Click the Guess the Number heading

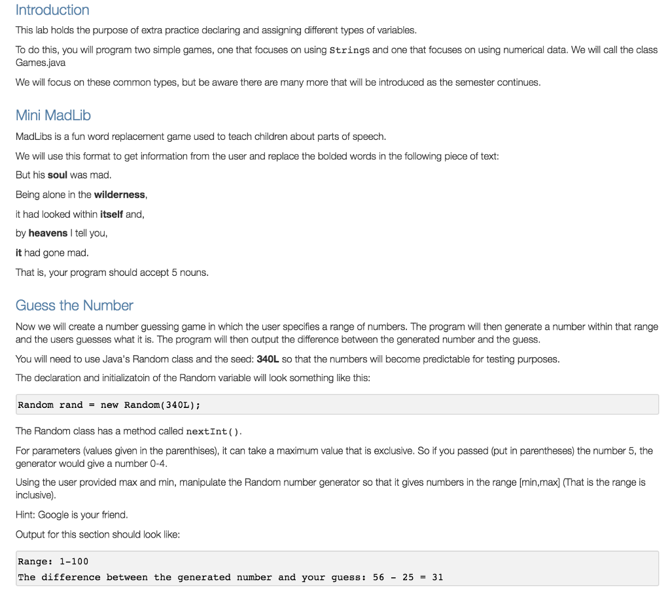coord(74,305)
